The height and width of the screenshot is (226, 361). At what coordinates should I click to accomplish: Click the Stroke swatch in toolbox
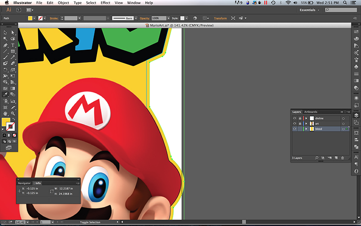10,127
